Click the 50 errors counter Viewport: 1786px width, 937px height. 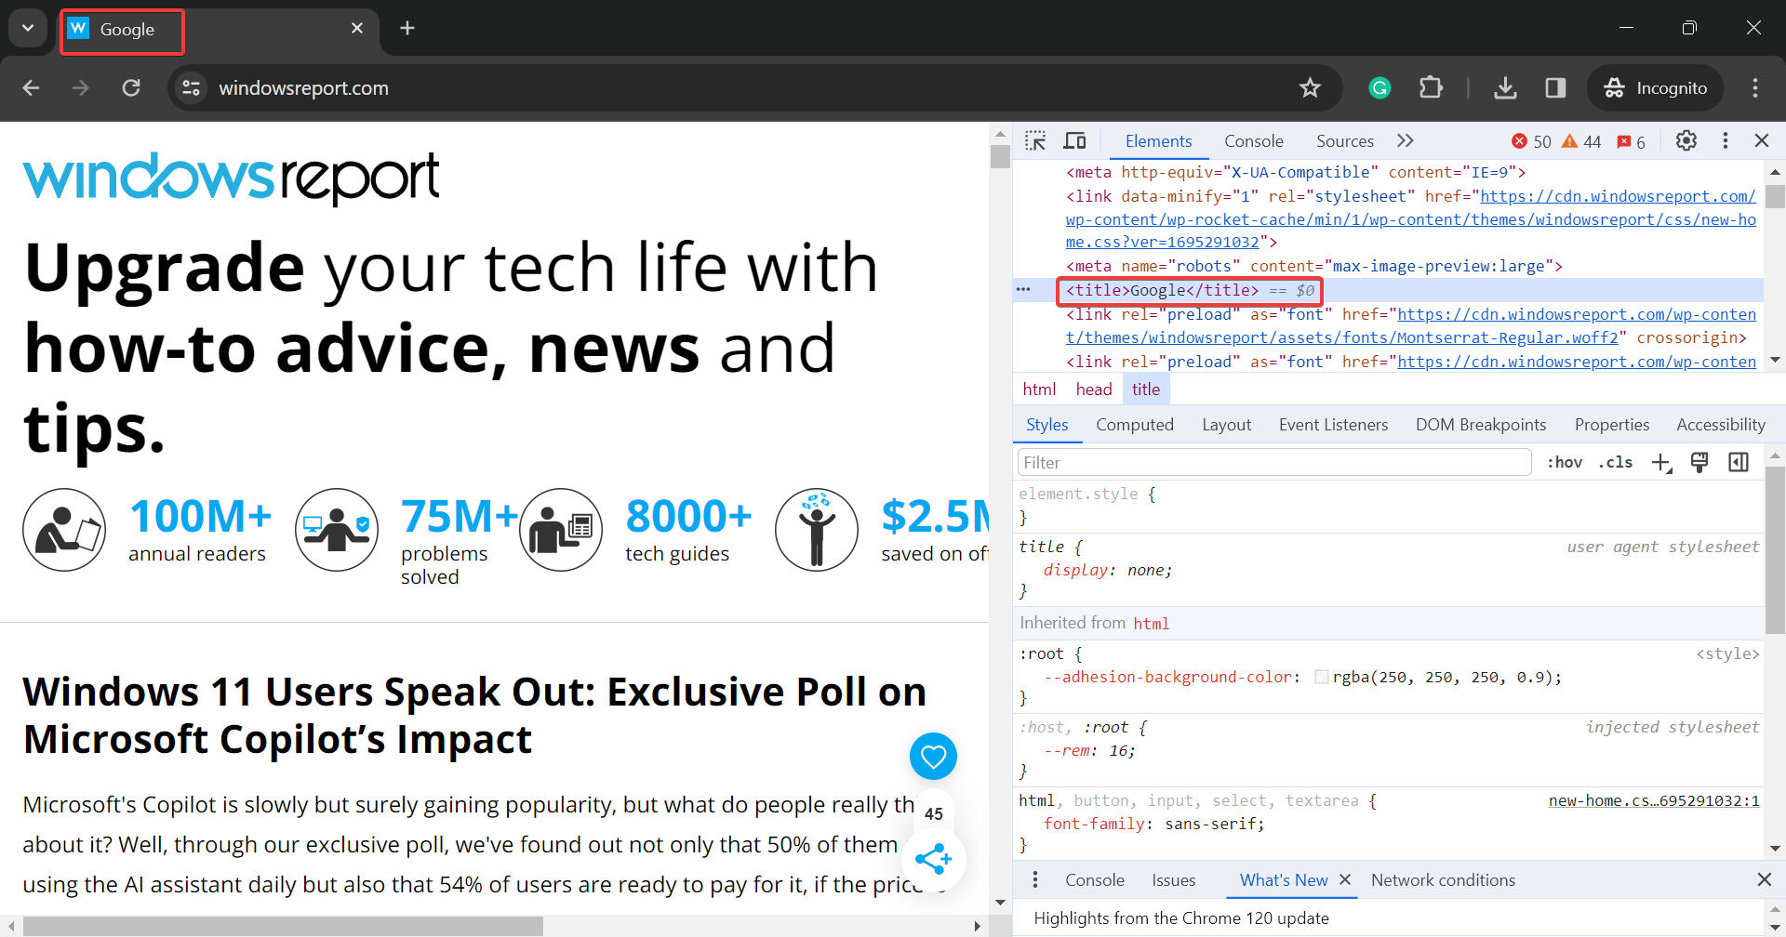tap(1531, 141)
